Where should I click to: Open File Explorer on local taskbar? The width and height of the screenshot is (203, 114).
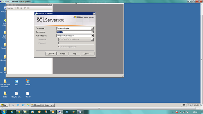25,112
